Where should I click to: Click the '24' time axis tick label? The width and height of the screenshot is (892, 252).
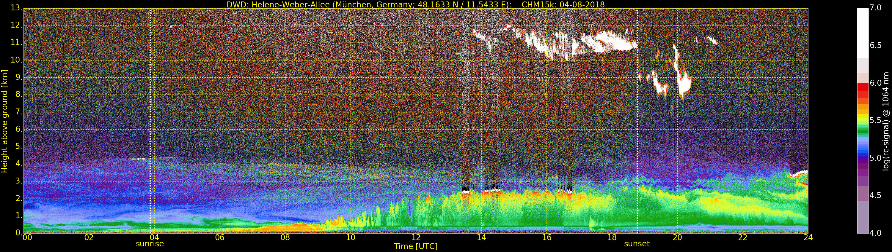point(808,237)
